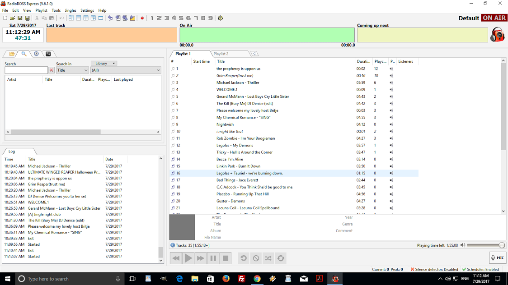Trigger jingle slot number 9
The width and height of the screenshot is (508, 285).
point(211,18)
